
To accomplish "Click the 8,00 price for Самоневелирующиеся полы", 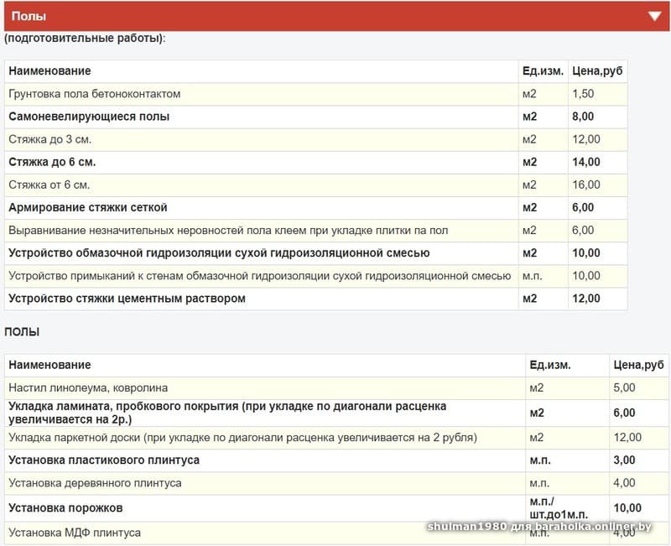I will 583,117.
